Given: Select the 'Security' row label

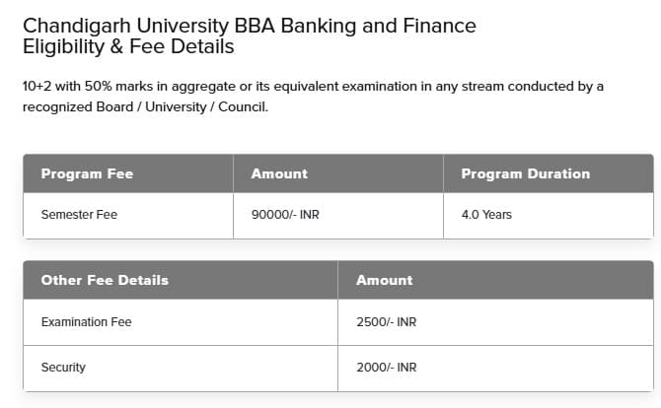Looking at the screenshot, I should tap(63, 367).
